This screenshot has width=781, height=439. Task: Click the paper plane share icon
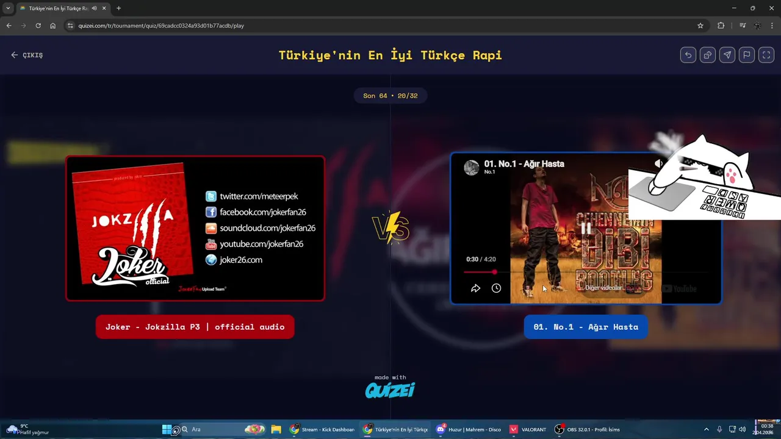point(727,55)
